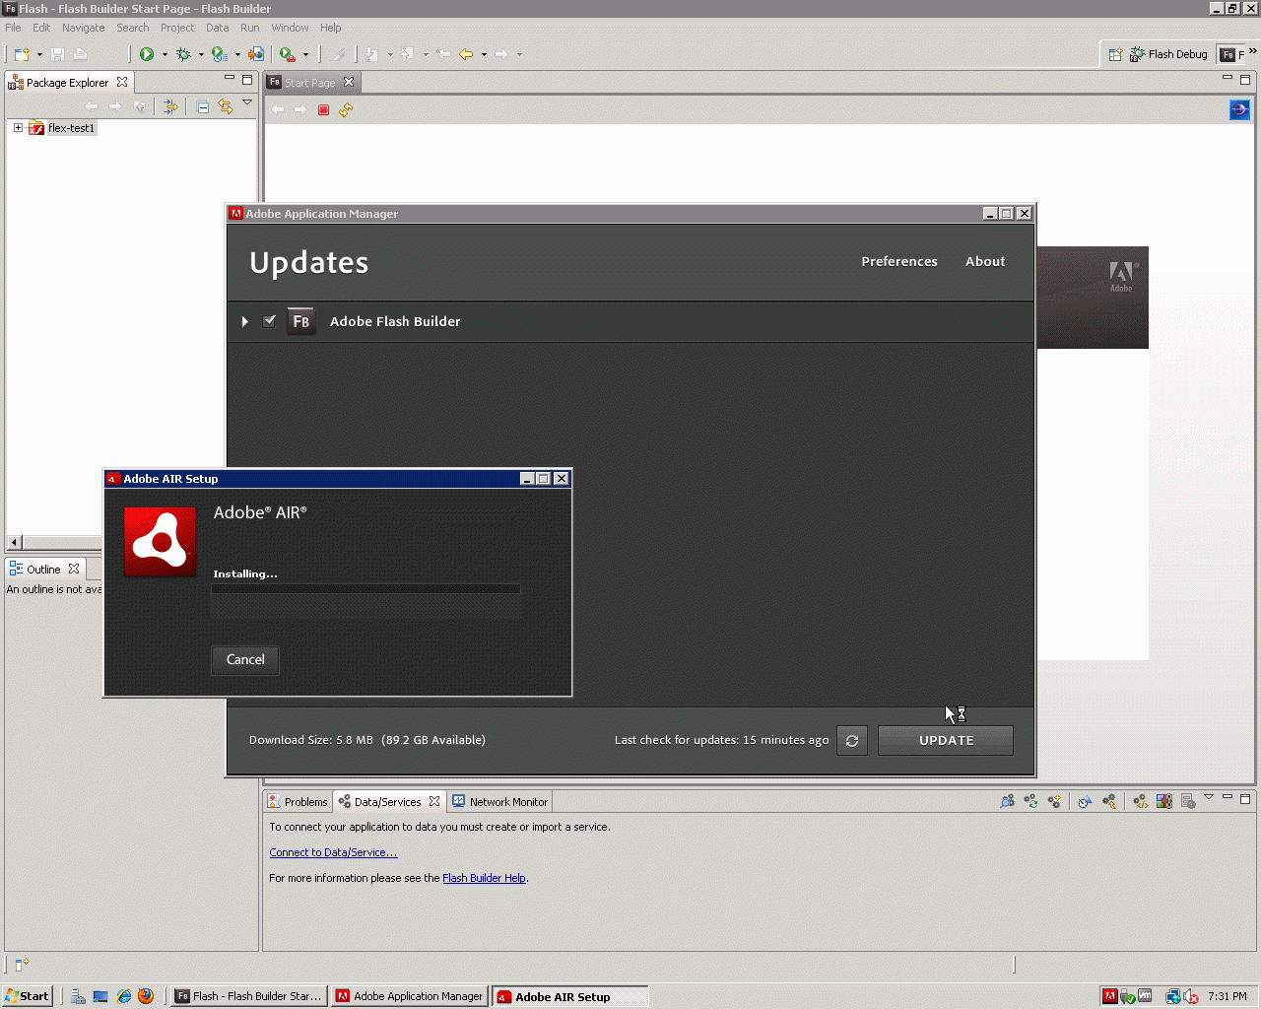Open Firefox from the quick launch bar
This screenshot has height=1009, width=1261.
(x=146, y=996)
